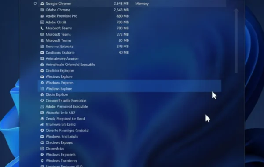Click the icon beside Windows EnrEanols

click(x=42, y=137)
